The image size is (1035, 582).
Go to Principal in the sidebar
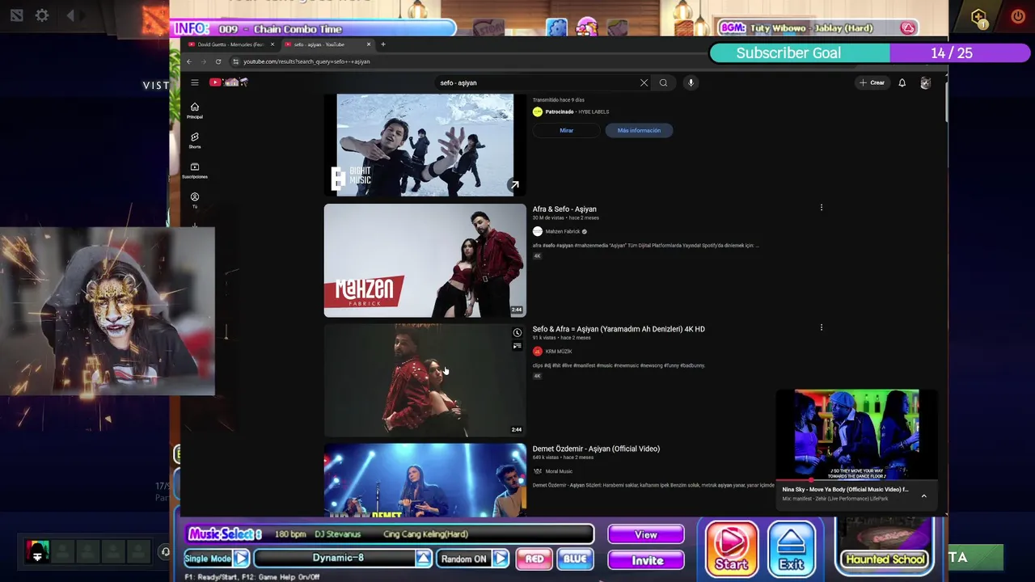point(194,111)
